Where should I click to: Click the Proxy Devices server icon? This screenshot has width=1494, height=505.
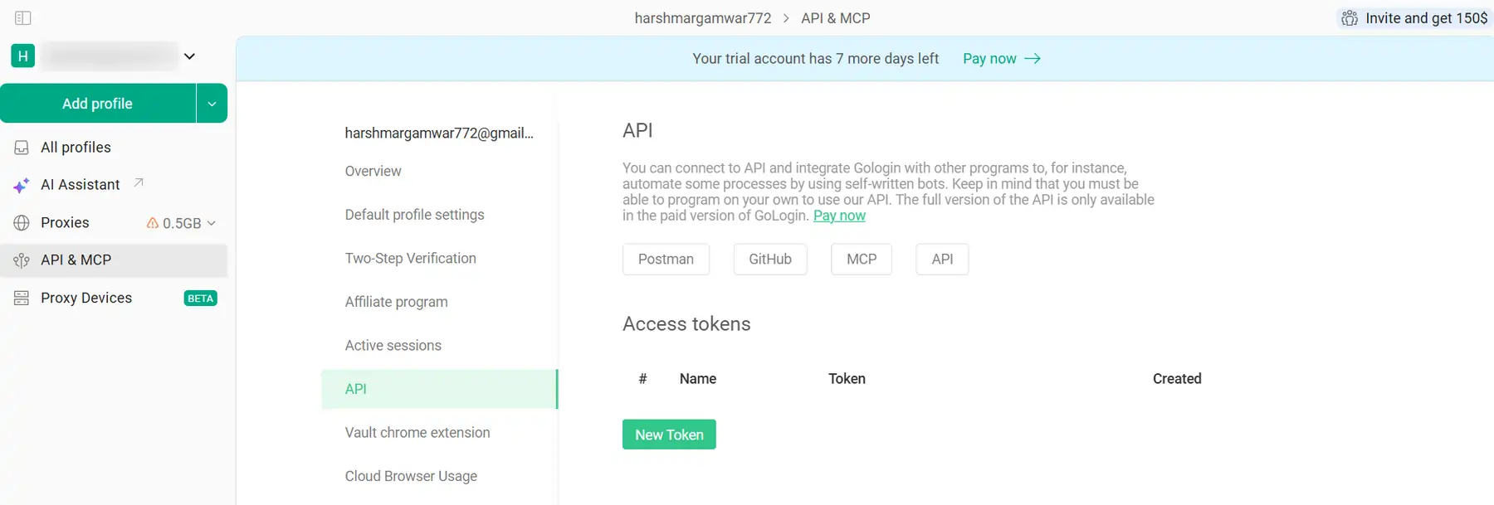pyautogui.click(x=22, y=298)
